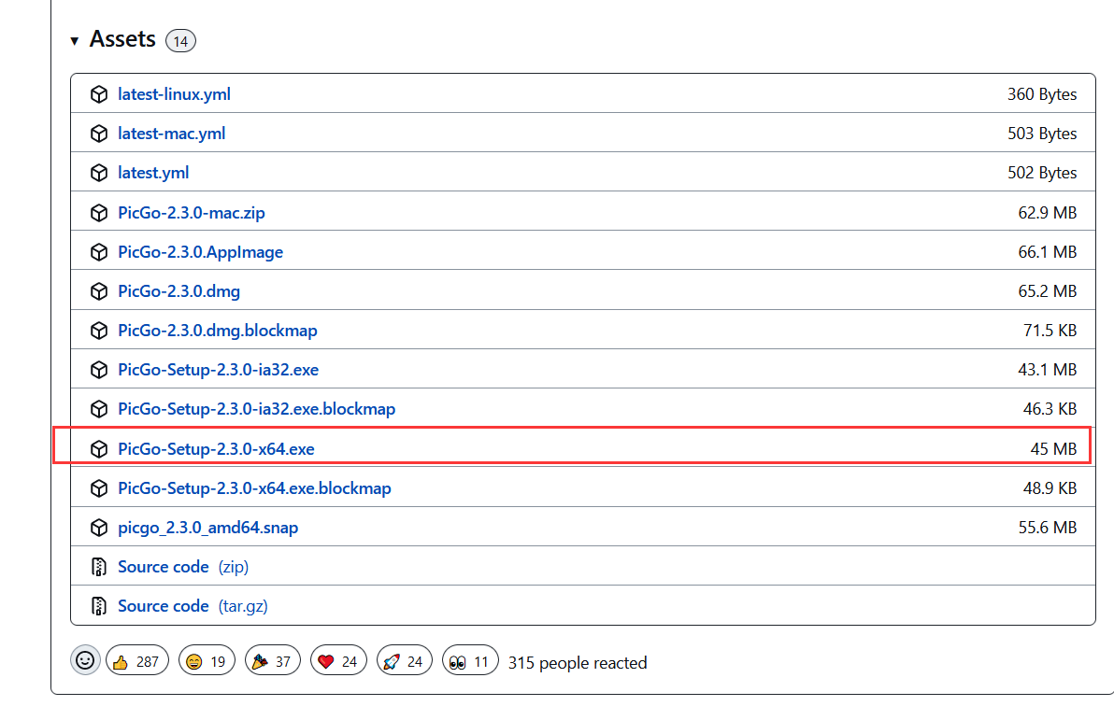Click the package icon beside PicGo-2.3.0.AppImage
The height and width of the screenshot is (706, 1114).
click(x=99, y=251)
